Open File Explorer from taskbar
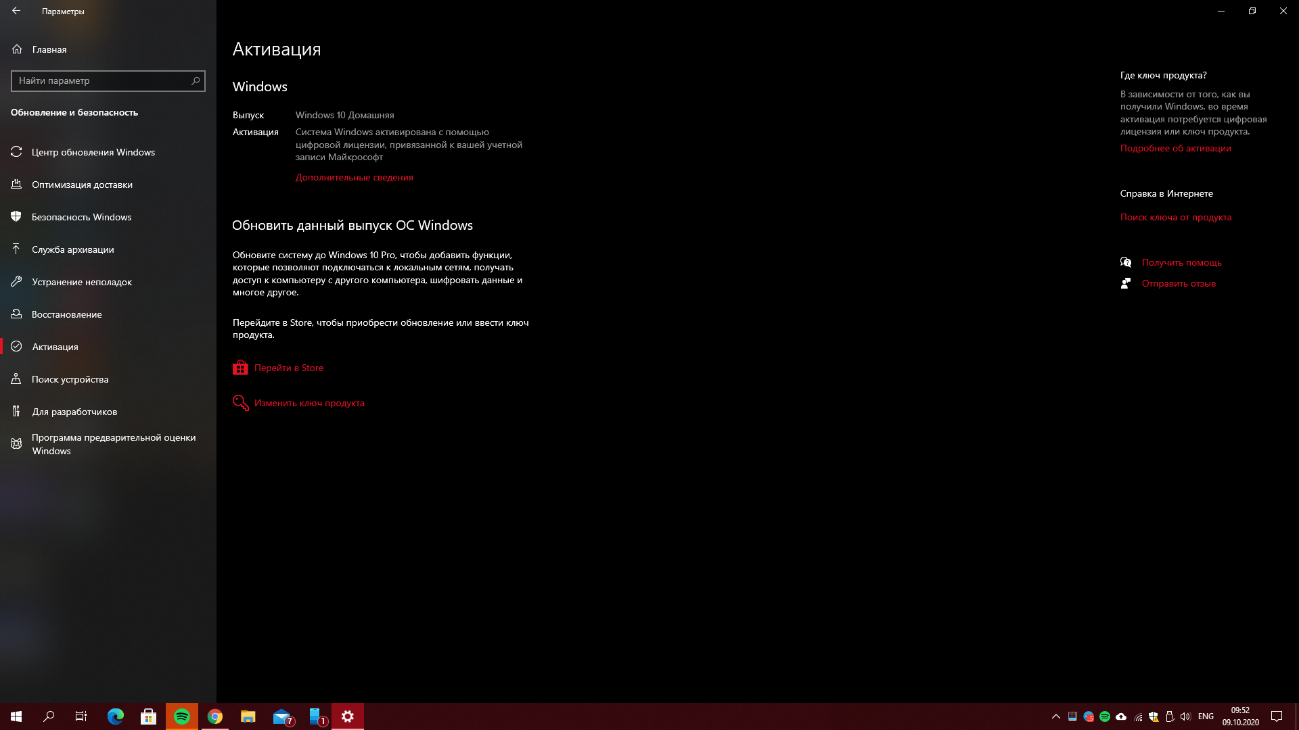This screenshot has height=730, width=1299. (x=248, y=716)
